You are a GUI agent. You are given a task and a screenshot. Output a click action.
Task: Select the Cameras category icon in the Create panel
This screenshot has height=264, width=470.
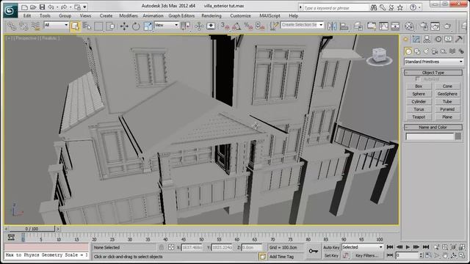click(435, 51)
